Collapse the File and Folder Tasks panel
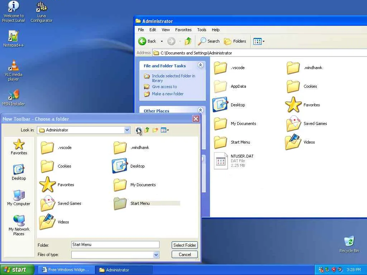Viewport: 367px width, 275px height. (x=200, y=65)
